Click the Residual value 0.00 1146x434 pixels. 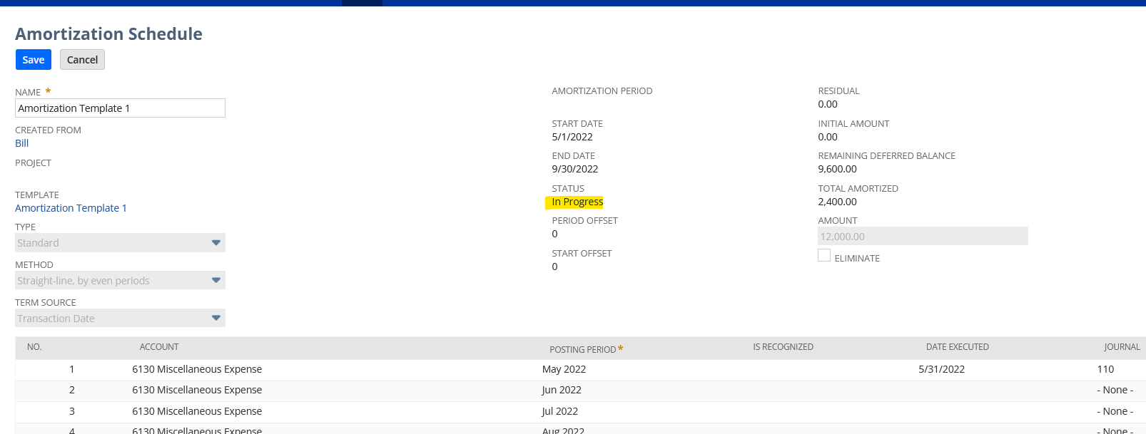[828, 104]
